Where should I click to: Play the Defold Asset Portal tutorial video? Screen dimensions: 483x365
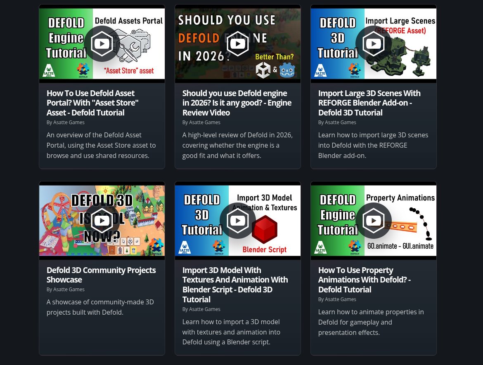[x=102, y=44]
